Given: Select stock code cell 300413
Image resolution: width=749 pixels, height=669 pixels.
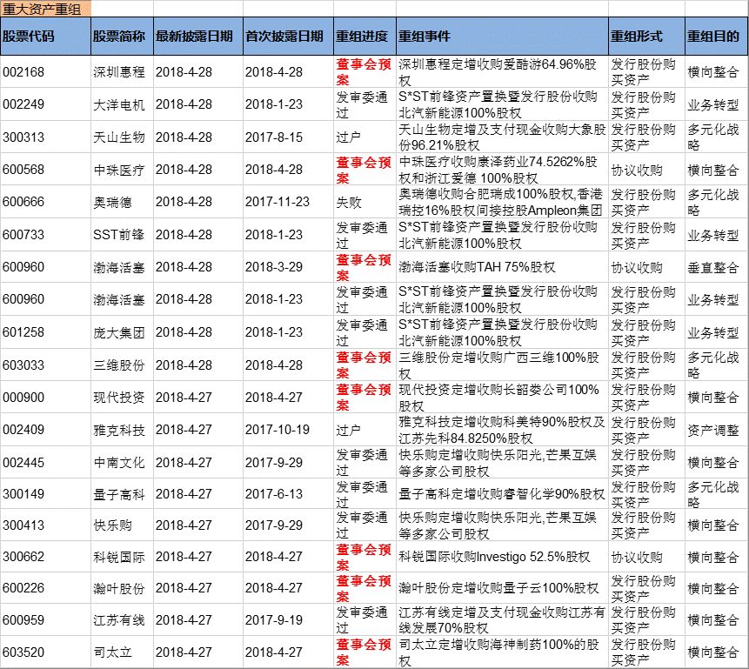Looking at the screenshot, I should (x=45, y=525).
